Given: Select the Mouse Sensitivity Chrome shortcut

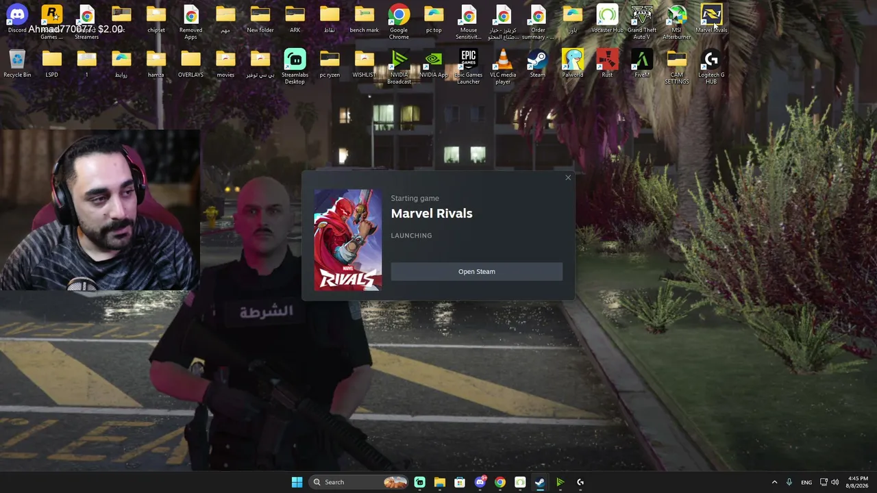Looking at the screenshot, I should point(469,22).
